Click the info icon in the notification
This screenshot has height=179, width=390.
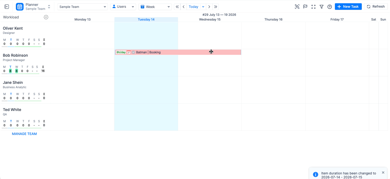[x=315, y=174]
